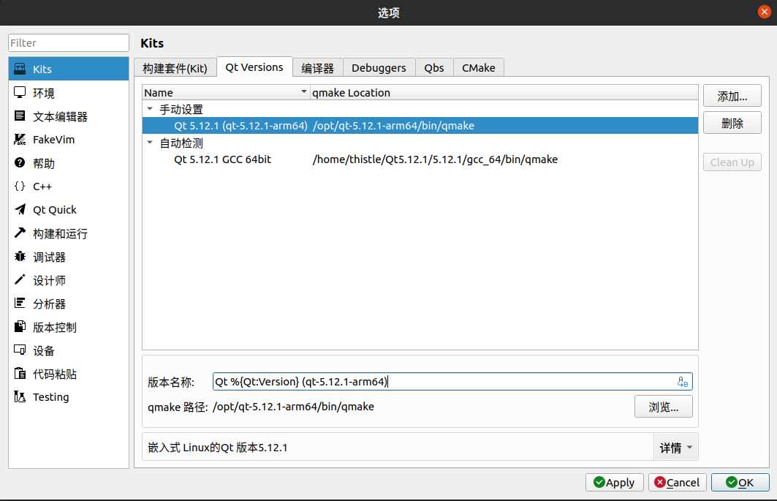Switch to the Debuggers tab

(x=379, y=68)
